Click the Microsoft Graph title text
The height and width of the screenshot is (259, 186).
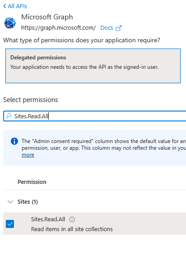(47, 17)
